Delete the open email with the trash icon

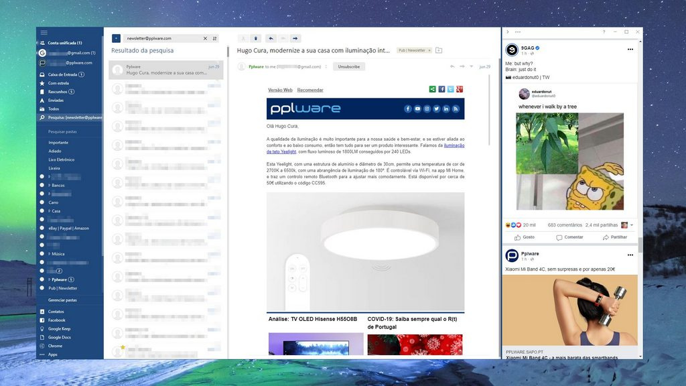click(x=256, y=38)
